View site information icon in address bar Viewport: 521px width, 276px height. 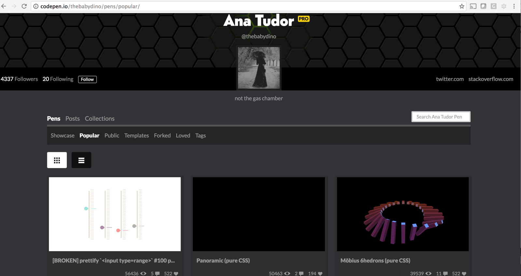[x=36, y=6]
